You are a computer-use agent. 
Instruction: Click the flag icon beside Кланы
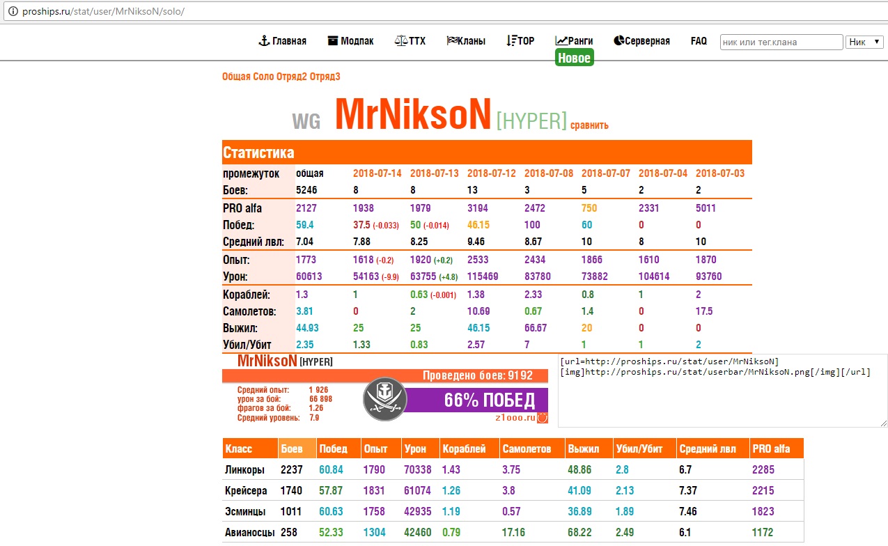tap(451, 41)
